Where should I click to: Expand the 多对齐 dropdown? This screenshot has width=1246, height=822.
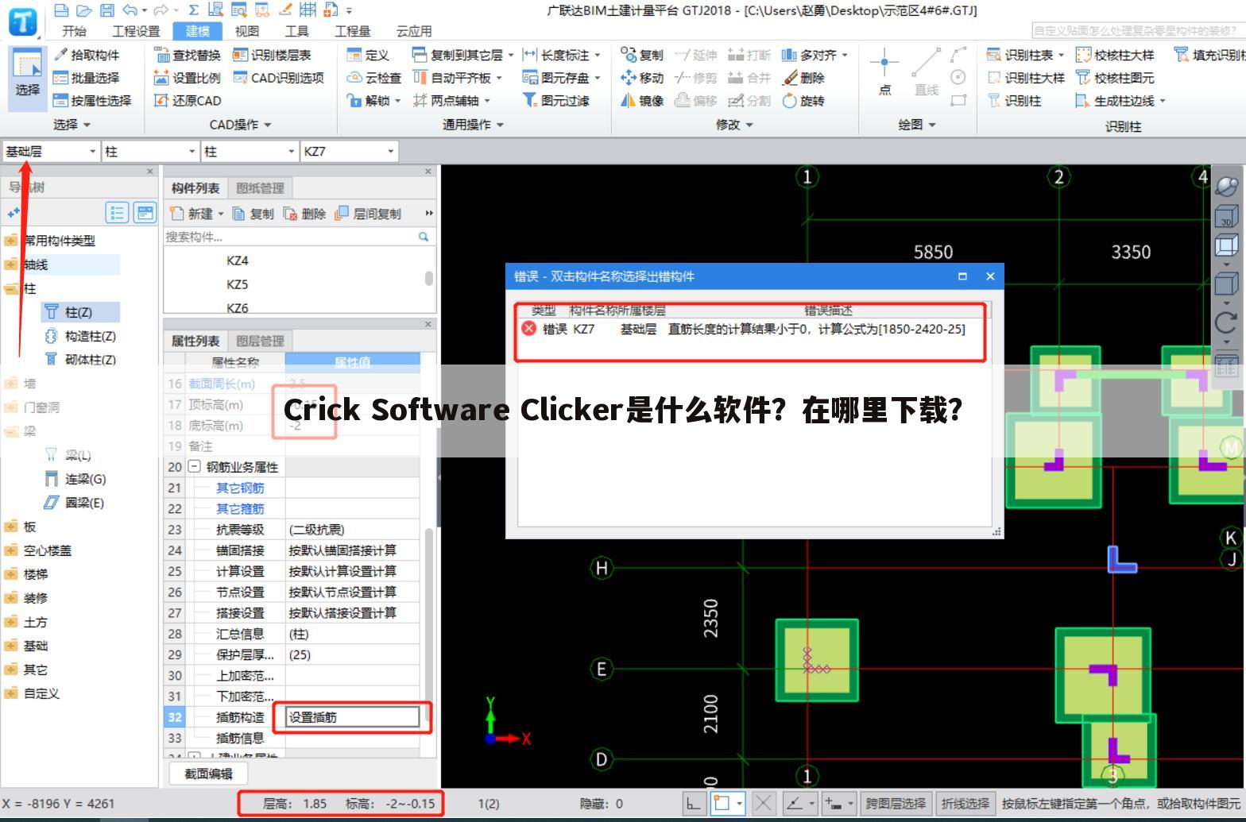[845, 55]
